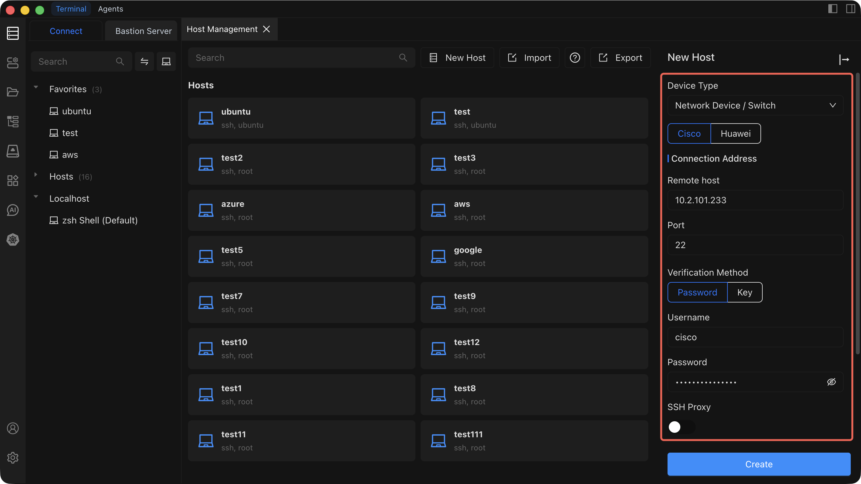Open the folder files sidebar icon
This screenshot has width=861, height=484.
pos(13,92)
